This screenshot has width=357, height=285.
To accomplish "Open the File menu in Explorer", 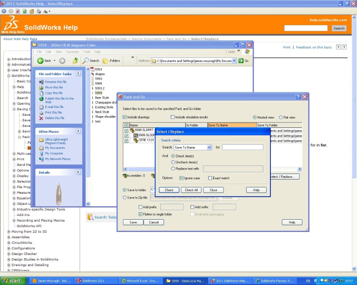I will coord(39,52).
